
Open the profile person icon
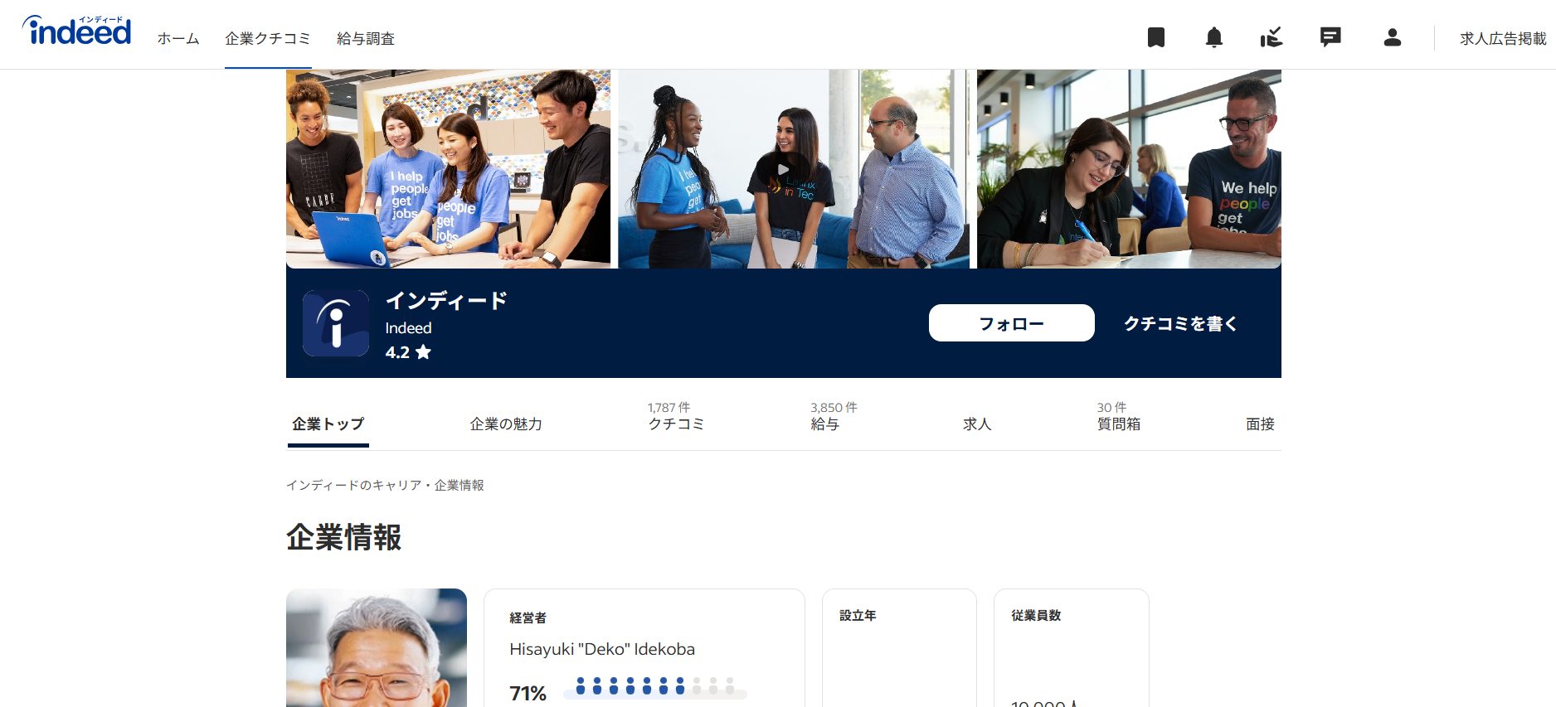pyautogui.click(x=1393, y=37)
